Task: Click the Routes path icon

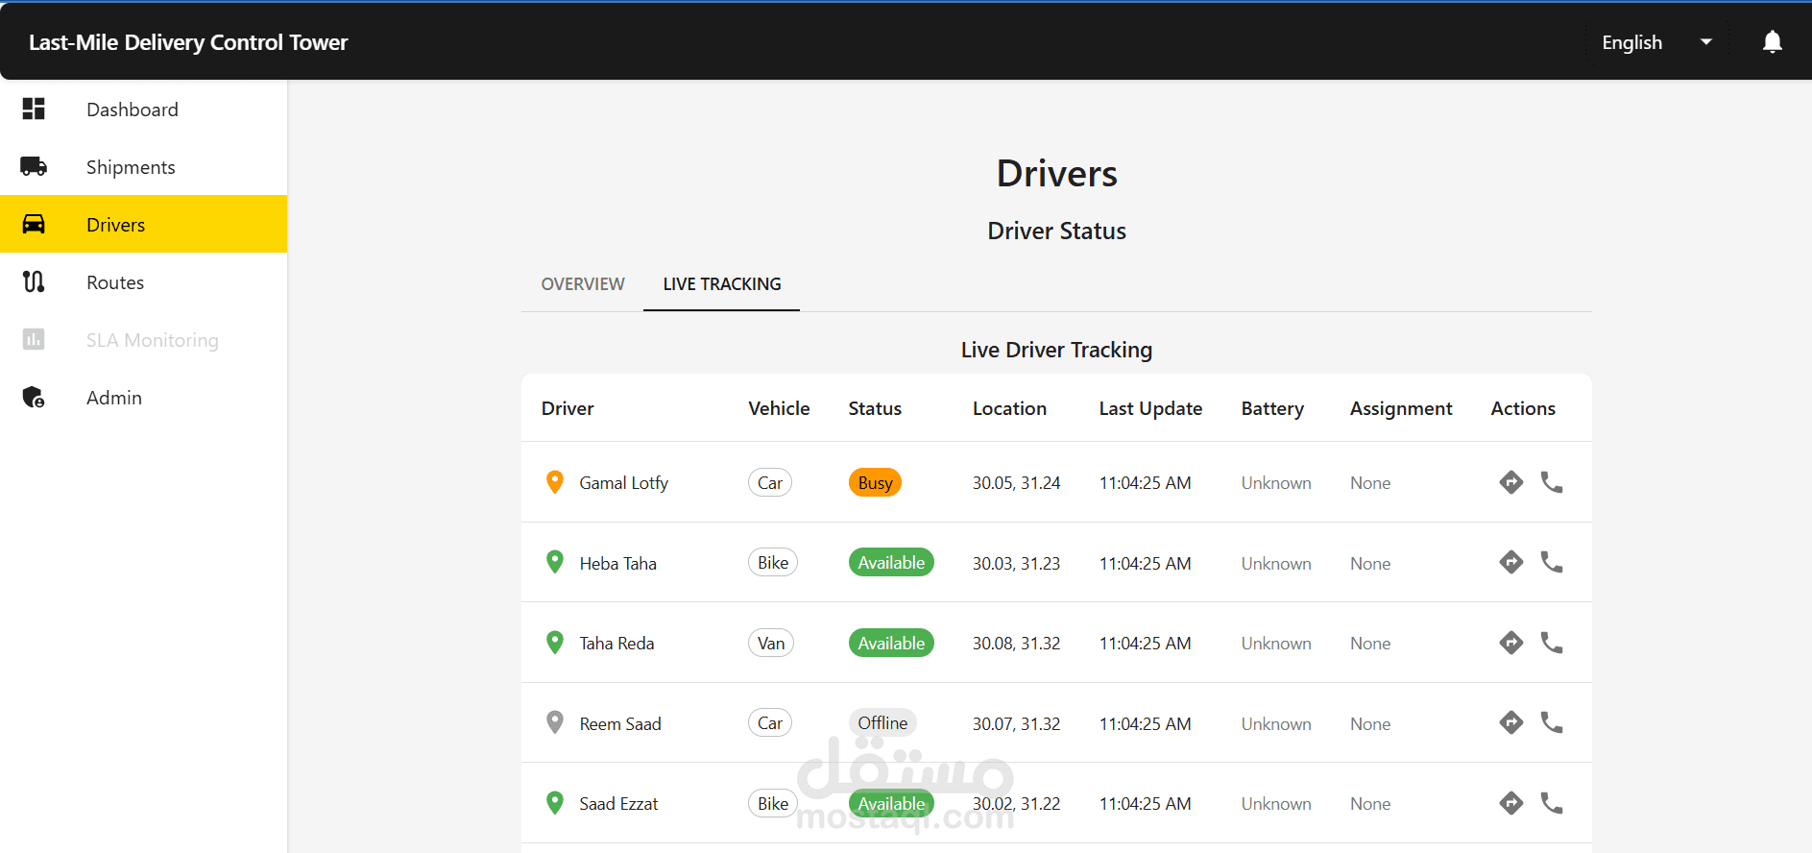Action: click(x=34, y=281)
